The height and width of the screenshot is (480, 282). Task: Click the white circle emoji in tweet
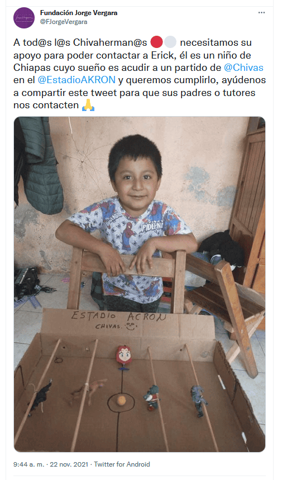(x=170, y=42)
